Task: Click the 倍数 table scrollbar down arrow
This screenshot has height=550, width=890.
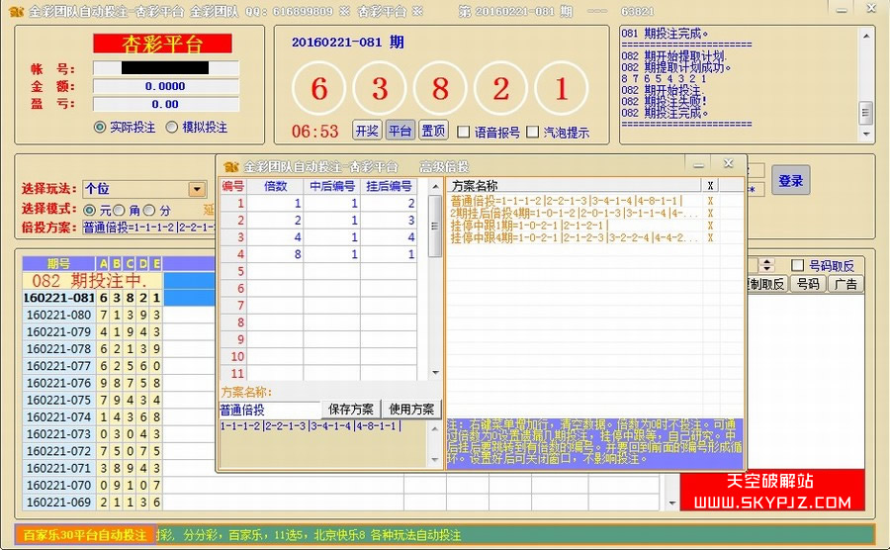Action: (x=435, y=373)
